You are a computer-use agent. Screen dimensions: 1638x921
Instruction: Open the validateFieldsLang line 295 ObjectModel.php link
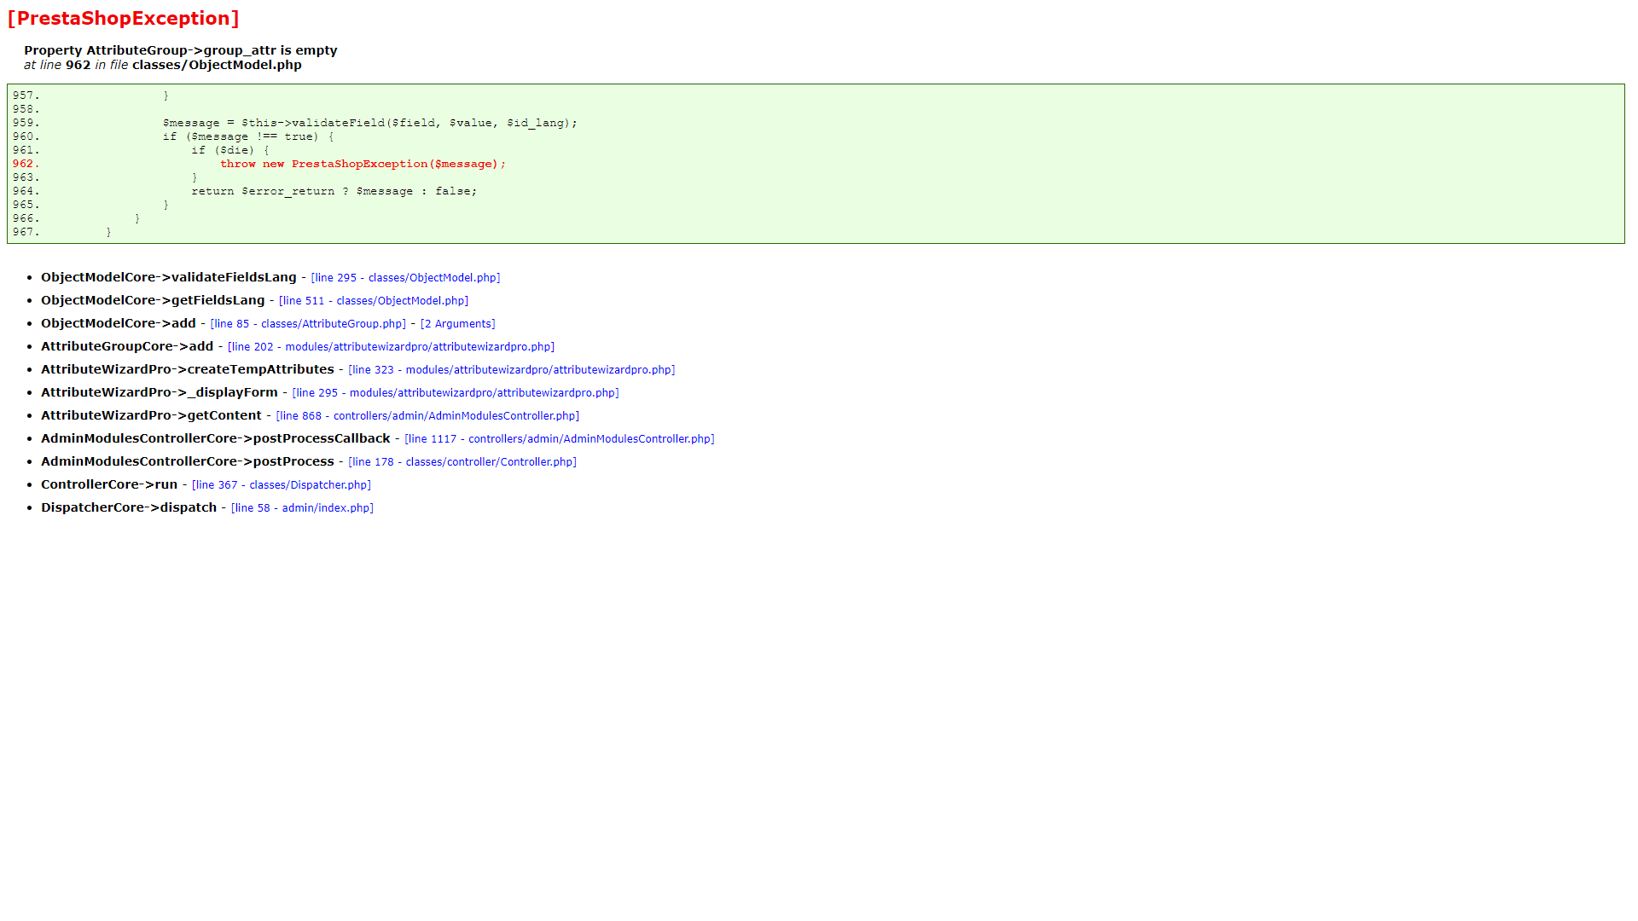405,278
